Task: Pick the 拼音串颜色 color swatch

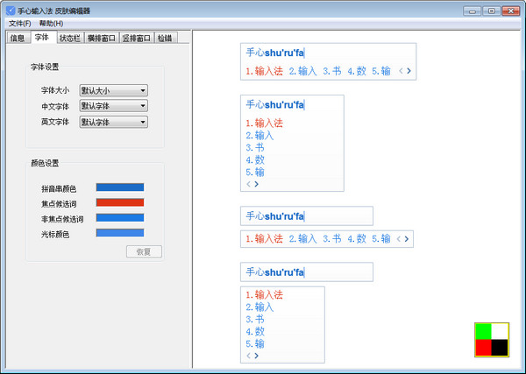Action: point(120,187)
